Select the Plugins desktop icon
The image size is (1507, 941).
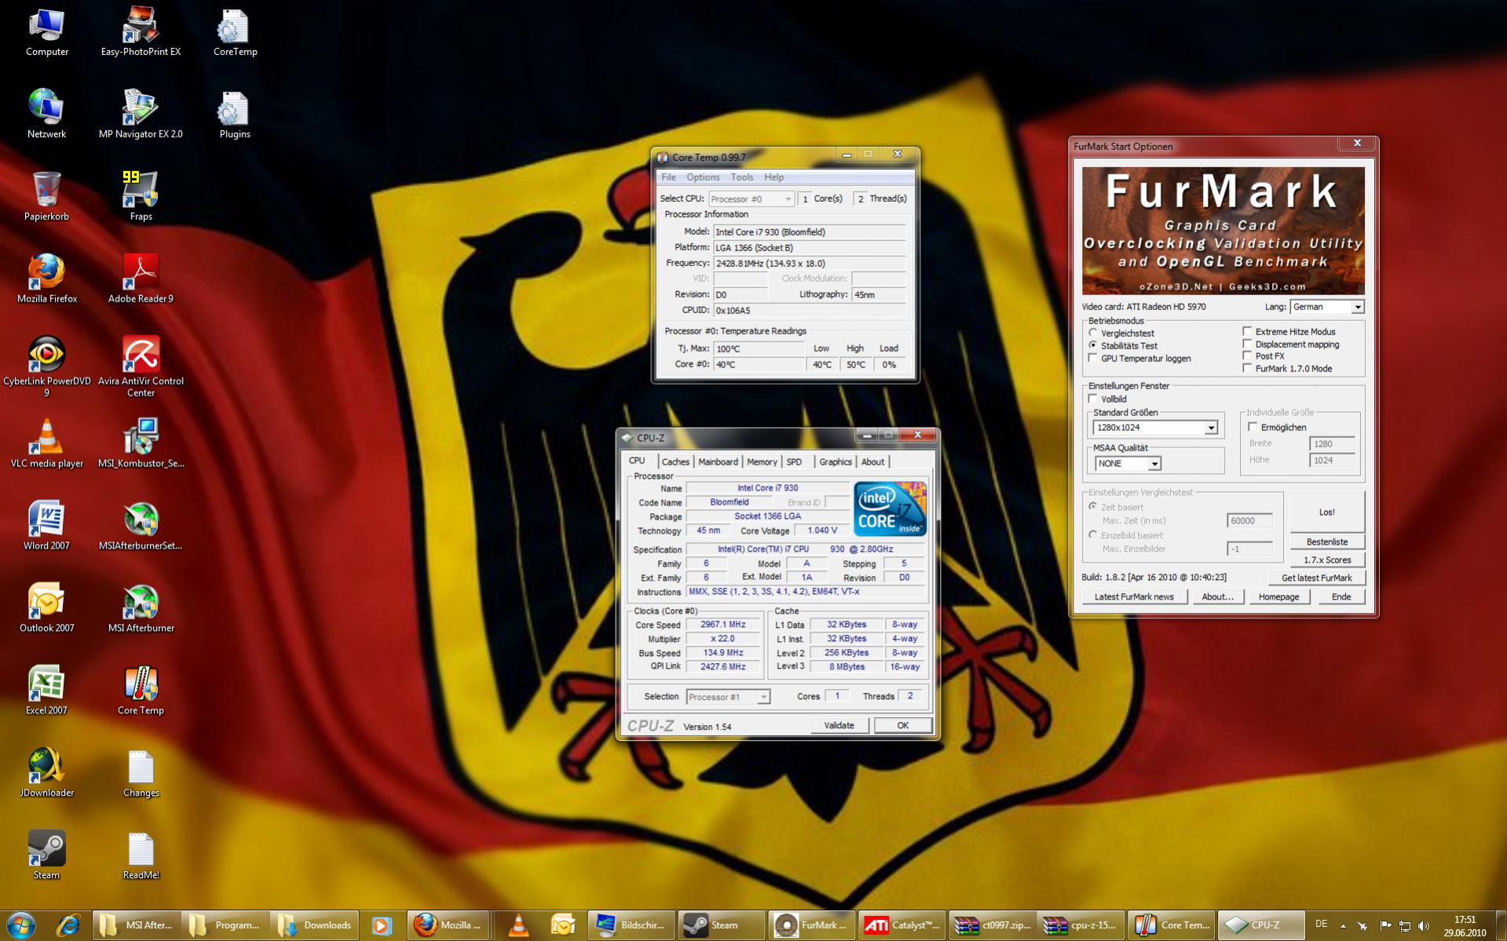click(x=235, y=115)
